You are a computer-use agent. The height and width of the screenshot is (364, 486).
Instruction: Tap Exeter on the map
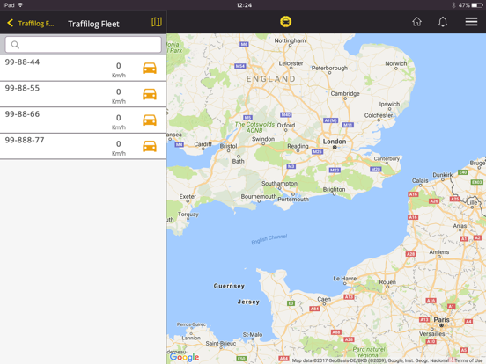click(x=188, y=197)
